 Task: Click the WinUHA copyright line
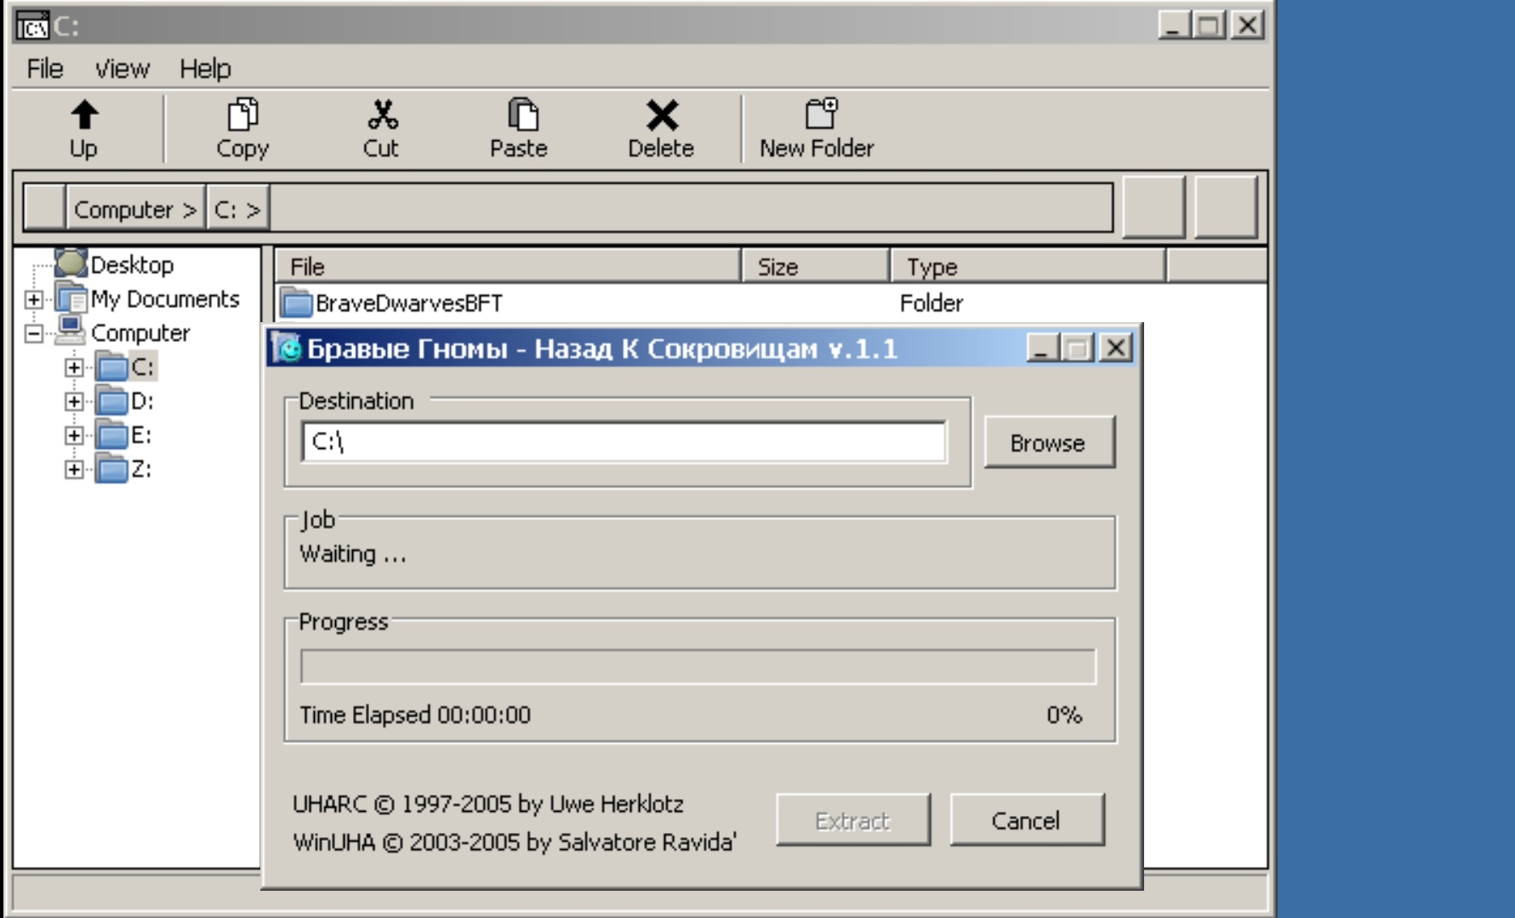(x=515, y=842)
